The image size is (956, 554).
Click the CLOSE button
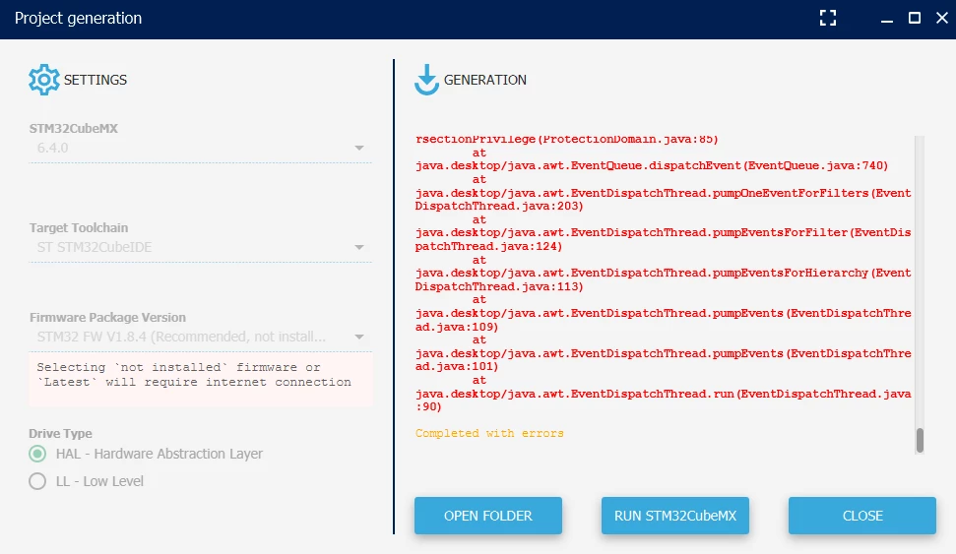[x=862, y=516]
